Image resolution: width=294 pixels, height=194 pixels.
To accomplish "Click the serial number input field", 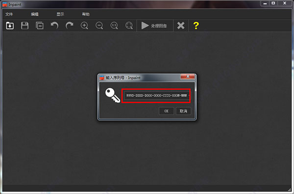I will pos(157,96).
